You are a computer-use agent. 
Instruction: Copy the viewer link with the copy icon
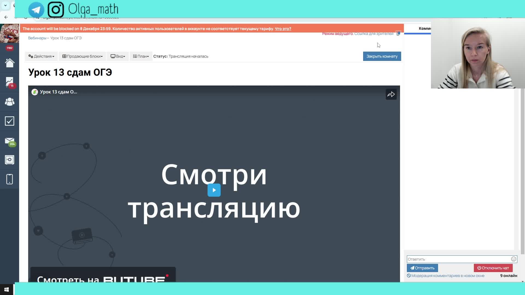[x=398, y=34]
